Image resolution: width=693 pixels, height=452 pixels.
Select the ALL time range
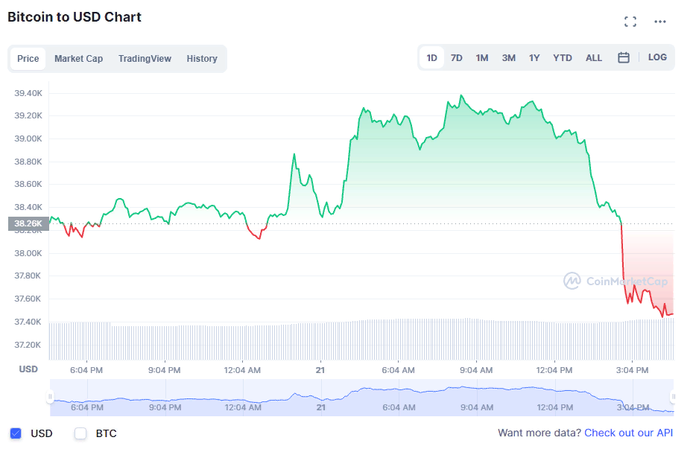click(594, 58)
